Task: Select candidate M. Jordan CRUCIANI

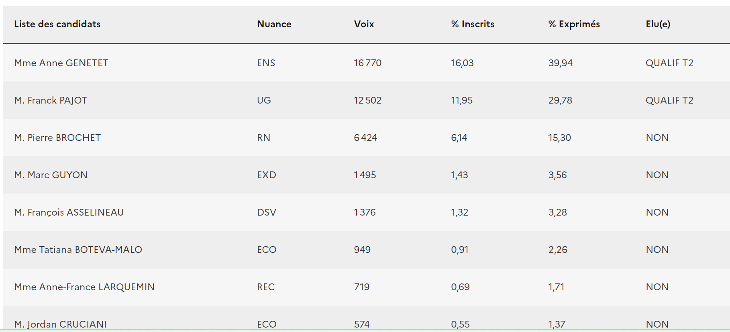Action: pos(60,324)
